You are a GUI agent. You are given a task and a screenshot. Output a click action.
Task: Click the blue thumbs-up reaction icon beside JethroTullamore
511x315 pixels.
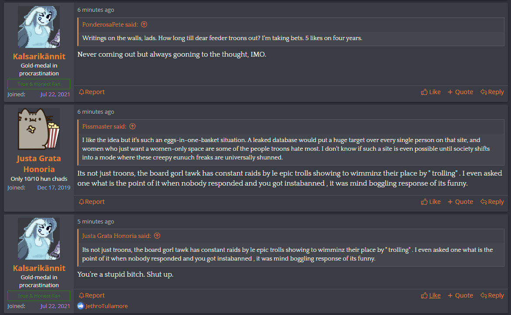point(80,306)
